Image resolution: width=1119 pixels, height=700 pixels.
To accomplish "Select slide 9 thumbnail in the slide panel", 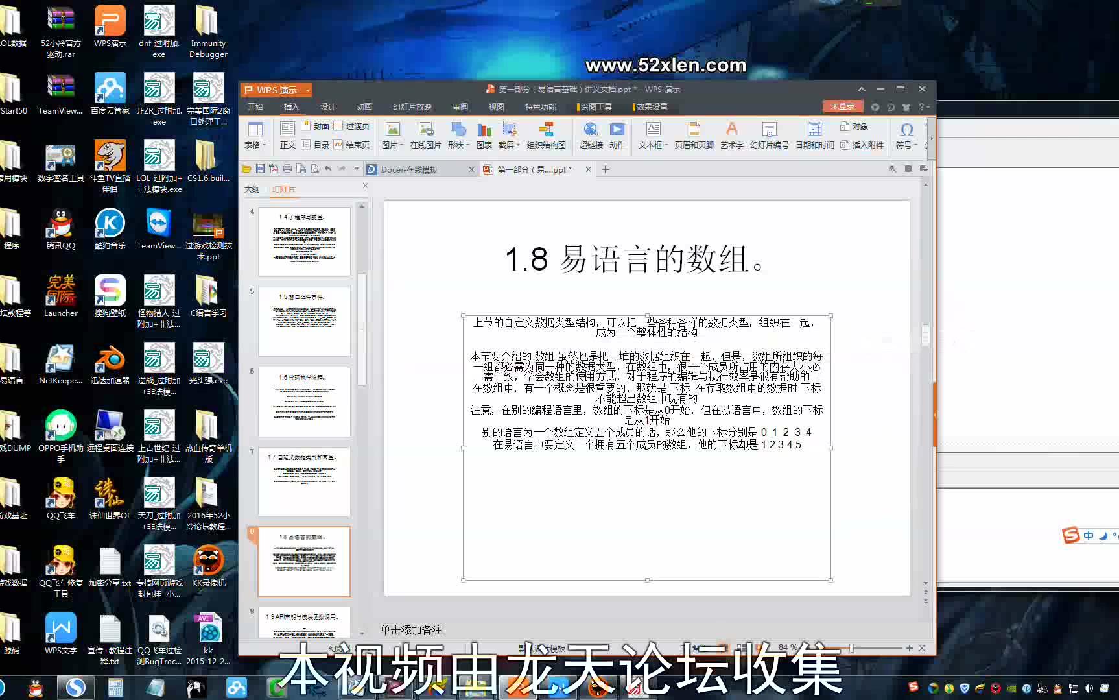I will (303, 623).
